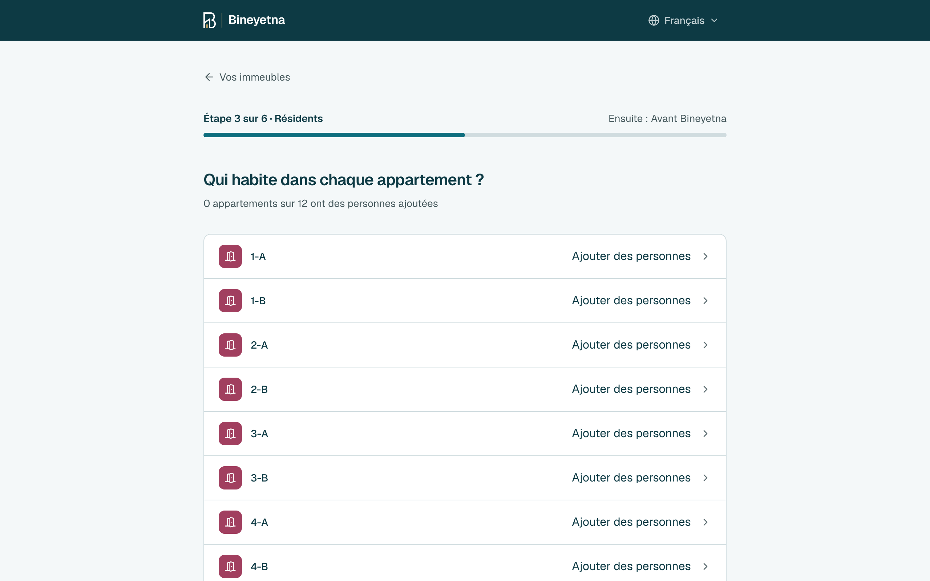
Task: Click the chevron arrow on row 3-A
Action: 705,434
